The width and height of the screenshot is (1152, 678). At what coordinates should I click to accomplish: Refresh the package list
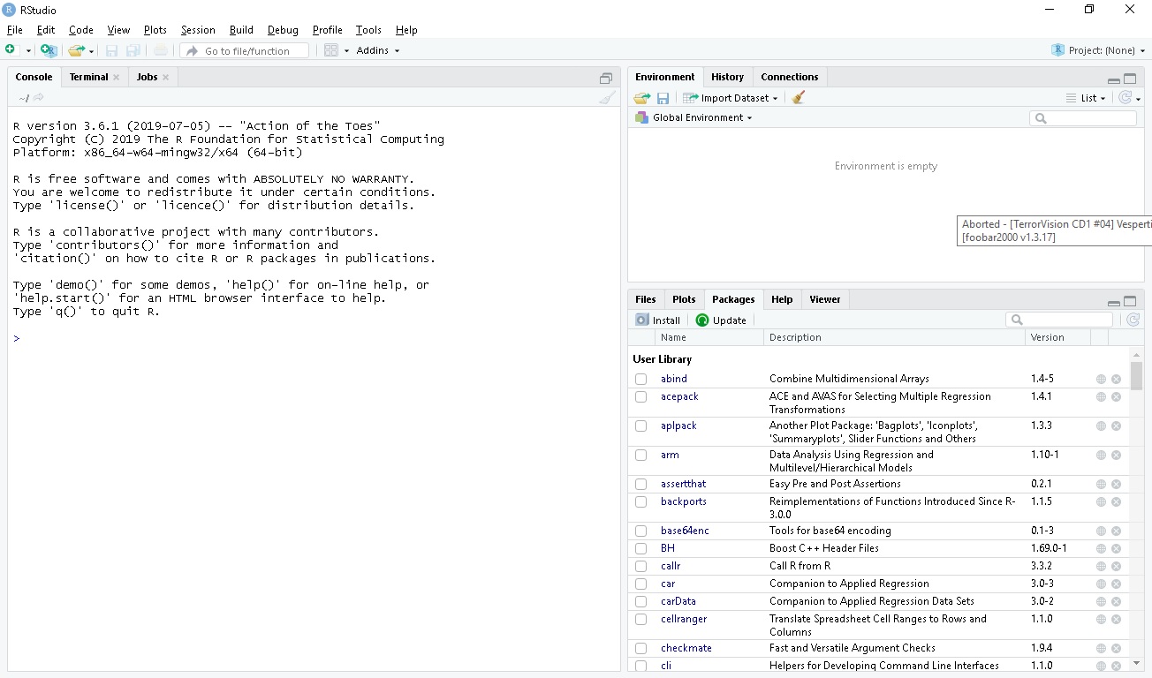[x=1133, y=320]
